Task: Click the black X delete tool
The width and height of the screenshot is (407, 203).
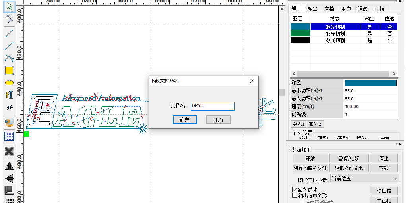Action: (x=10, y=151)
